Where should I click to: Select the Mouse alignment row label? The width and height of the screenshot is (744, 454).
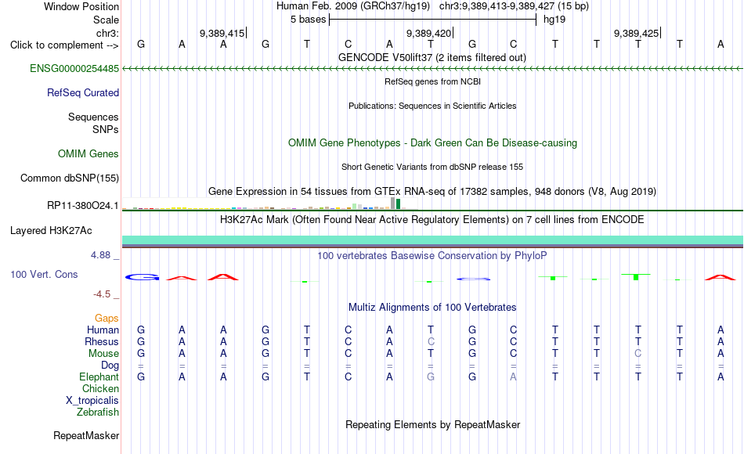(x=103, y=354)
